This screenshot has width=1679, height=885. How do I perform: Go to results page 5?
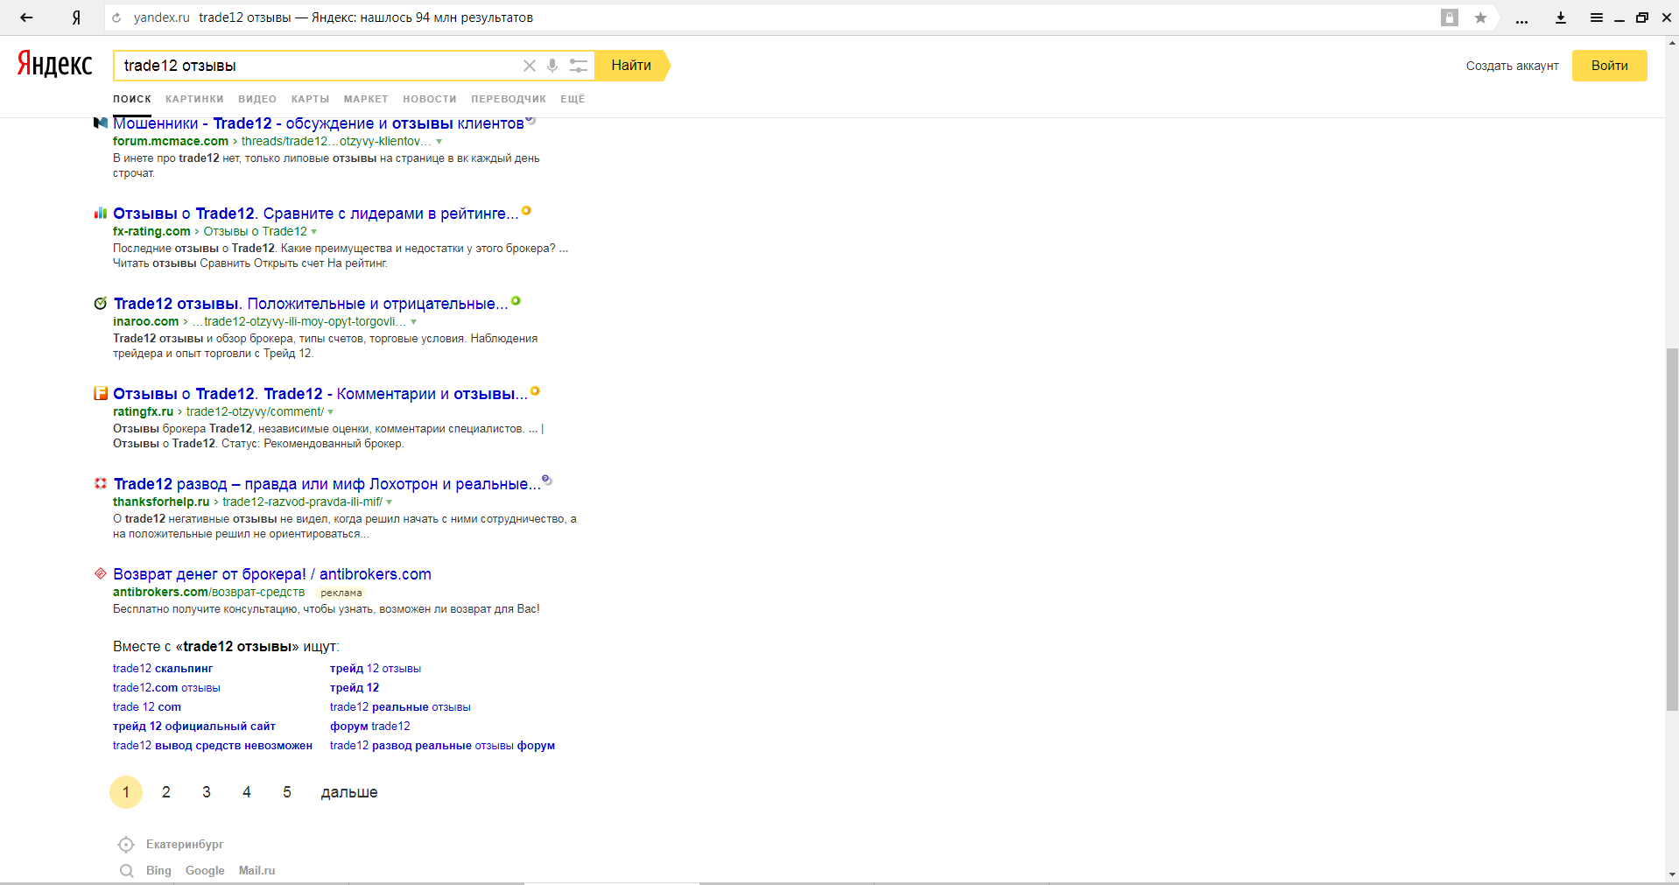point(287,792)
